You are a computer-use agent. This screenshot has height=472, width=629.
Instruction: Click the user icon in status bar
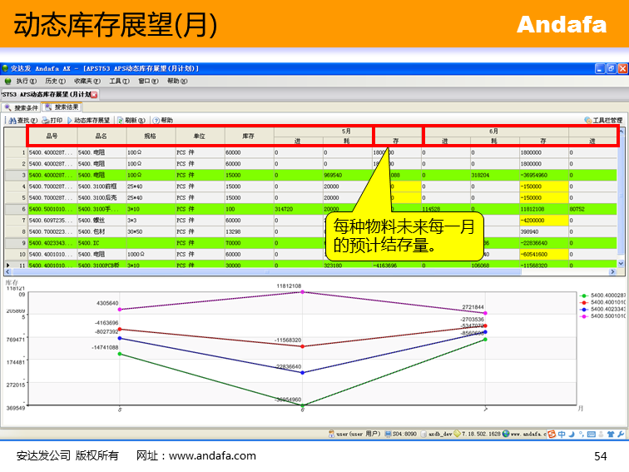click(x=331, y=434)
